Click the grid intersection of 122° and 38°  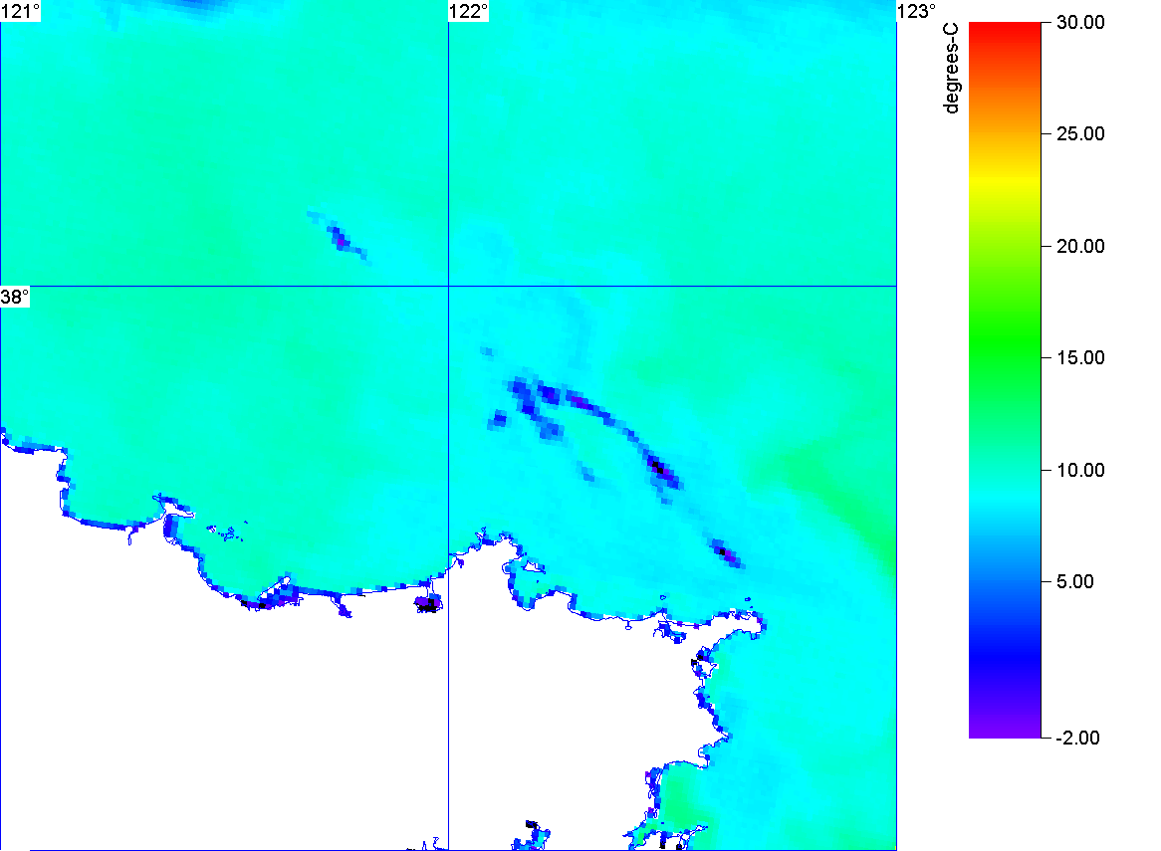coord(449,286)
